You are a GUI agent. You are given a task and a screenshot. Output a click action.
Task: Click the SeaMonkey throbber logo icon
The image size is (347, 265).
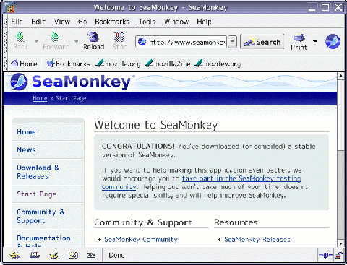click(x=333, y=41)
